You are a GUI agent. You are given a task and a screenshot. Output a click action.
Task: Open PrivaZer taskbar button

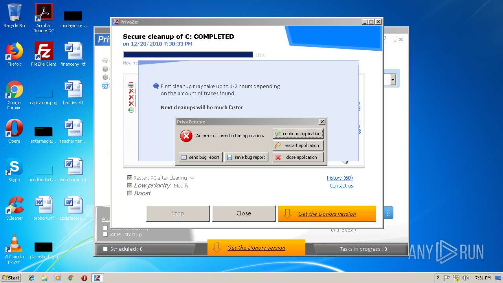[97, 277]
